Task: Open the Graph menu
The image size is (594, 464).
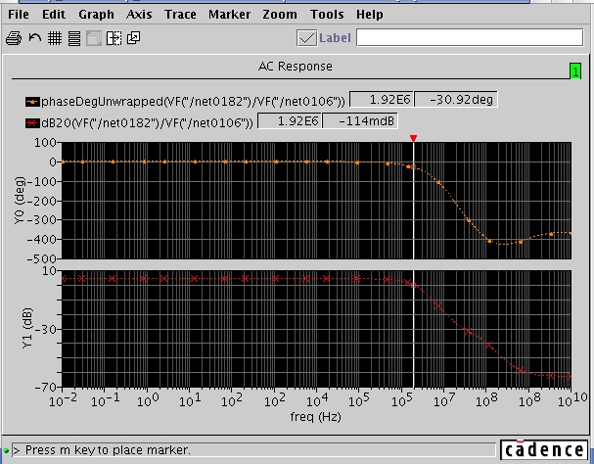Action: (x=96, y=15)
